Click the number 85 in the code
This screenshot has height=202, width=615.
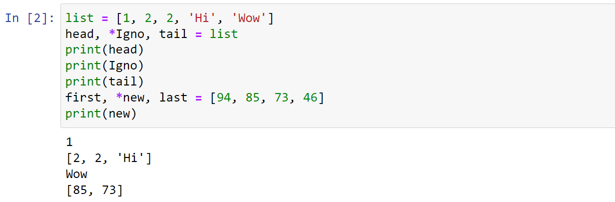coord(252,97)
